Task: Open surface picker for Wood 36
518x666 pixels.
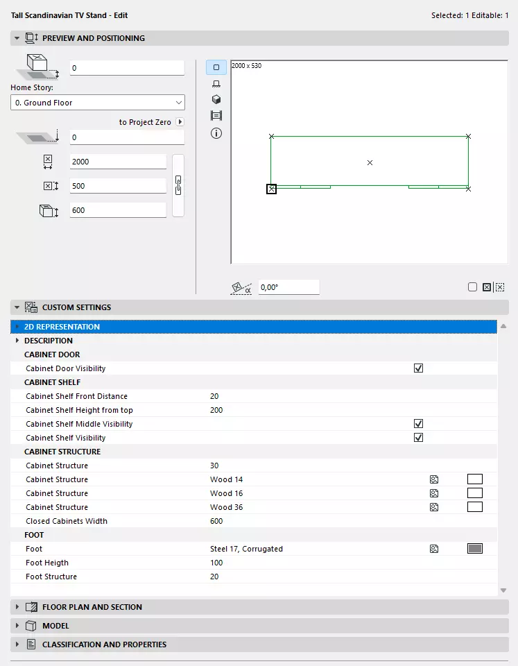Action: 434,507
